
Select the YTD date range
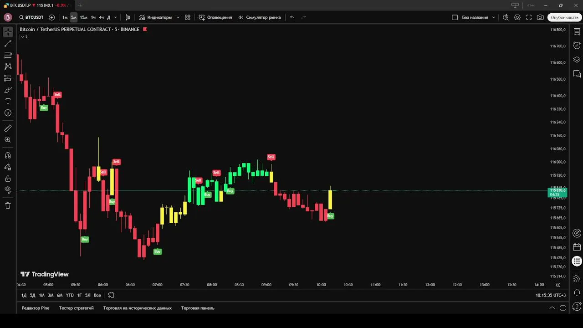pyautogui.click(x=70, y=295)
